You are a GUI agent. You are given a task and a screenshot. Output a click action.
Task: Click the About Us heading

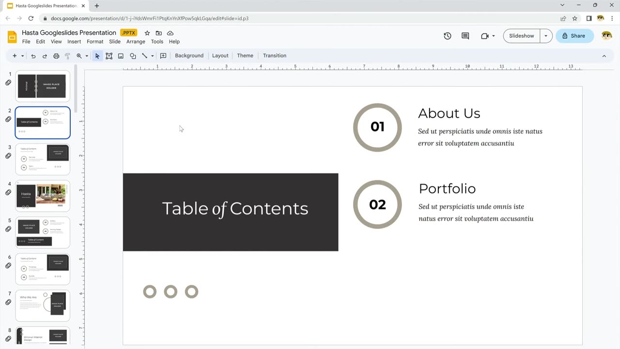(449, 113)
